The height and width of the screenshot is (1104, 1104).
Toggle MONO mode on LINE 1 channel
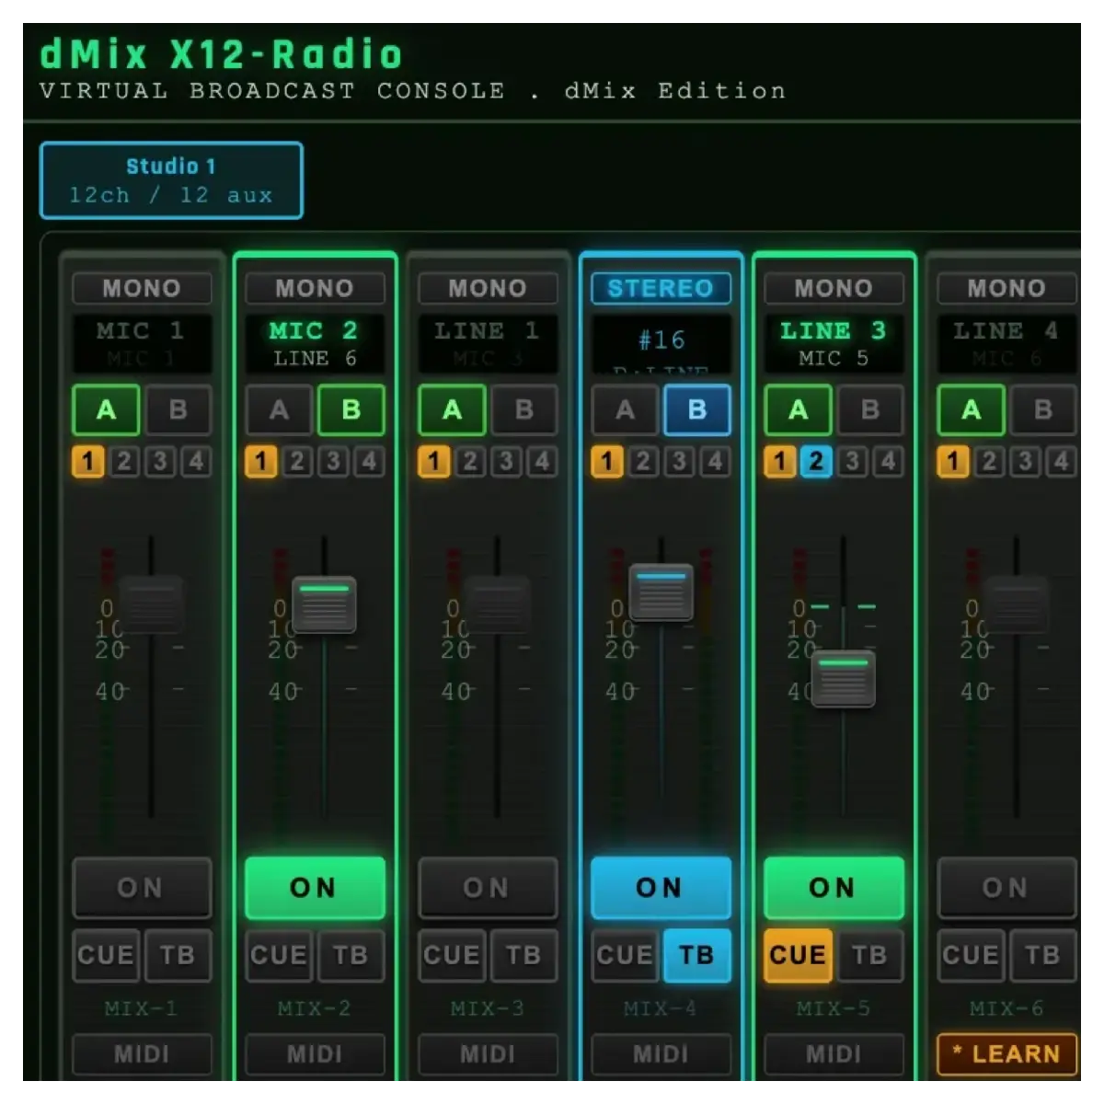(x=488, y=288)
